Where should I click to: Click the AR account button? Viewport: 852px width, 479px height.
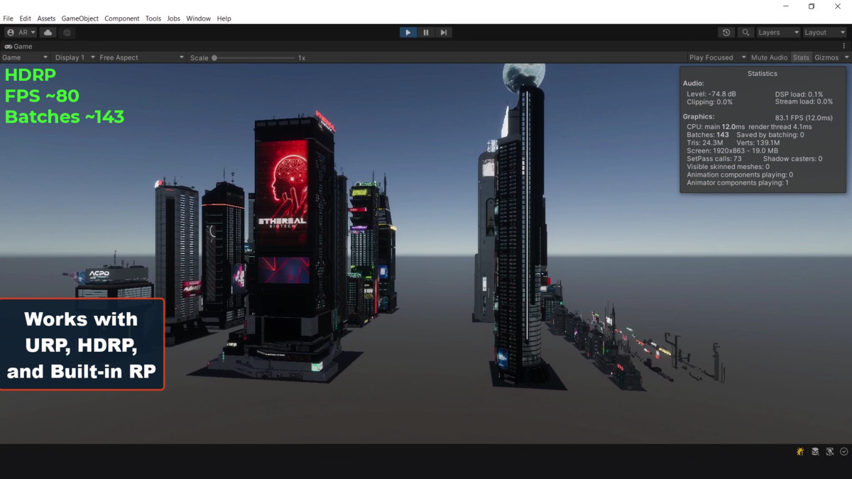click(20, 32)
